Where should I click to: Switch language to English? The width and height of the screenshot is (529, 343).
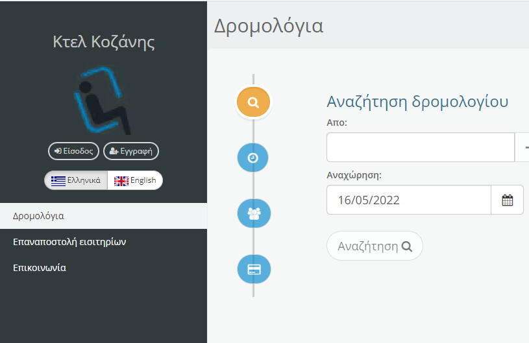pyautogui.click(x=135, y=180)
